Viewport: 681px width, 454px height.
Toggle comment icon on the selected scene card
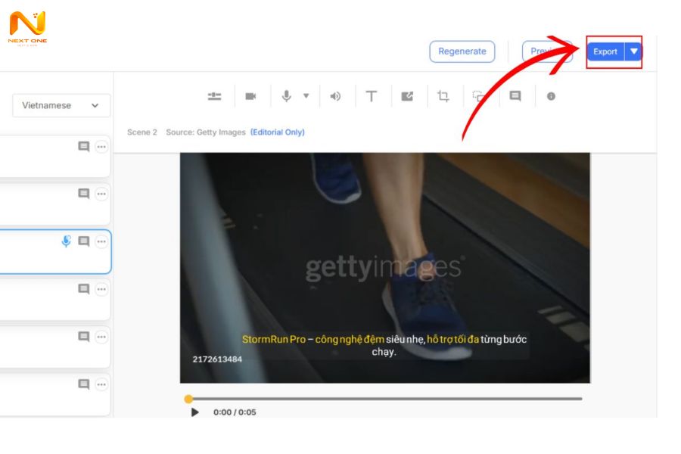click(84, 241)
